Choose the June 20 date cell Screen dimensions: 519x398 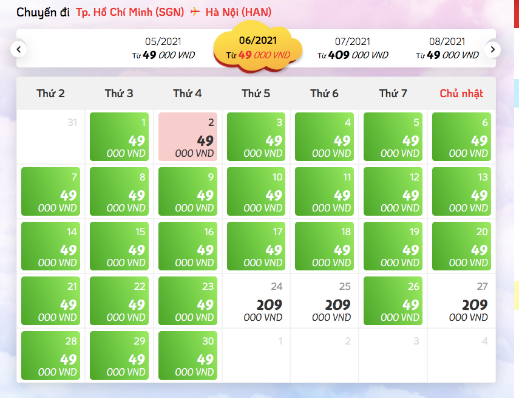[x=461, y=246]
